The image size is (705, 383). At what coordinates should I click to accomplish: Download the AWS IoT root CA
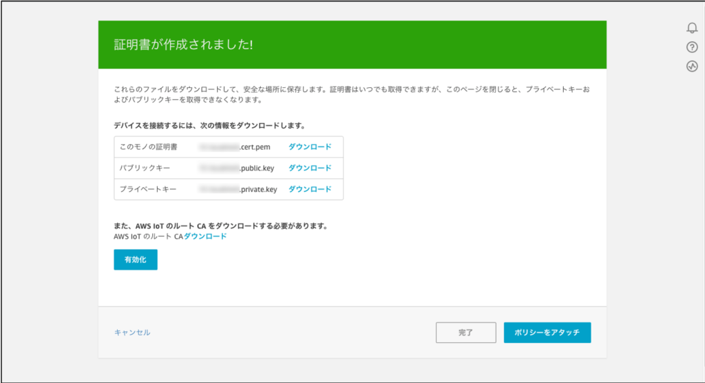[x=205, y=237]
